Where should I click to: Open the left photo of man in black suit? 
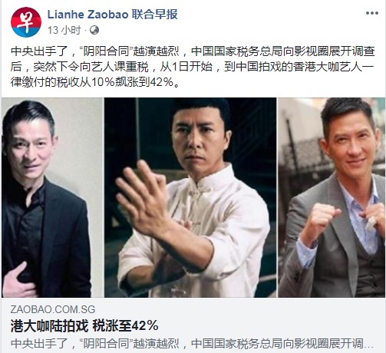point(52,197)
